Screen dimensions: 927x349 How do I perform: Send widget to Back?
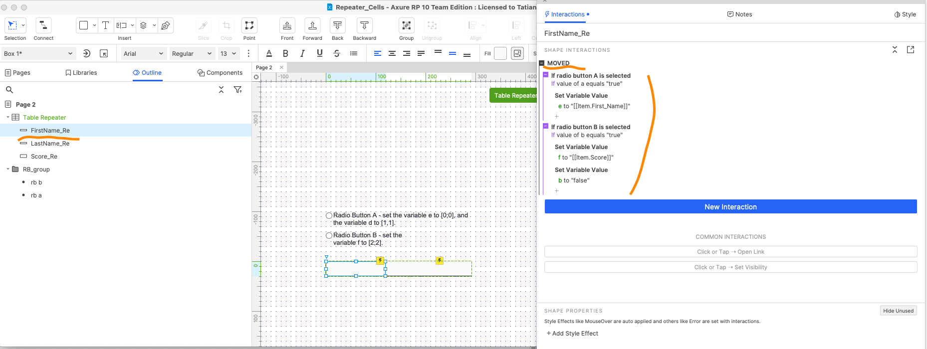[x=338, y=25]
